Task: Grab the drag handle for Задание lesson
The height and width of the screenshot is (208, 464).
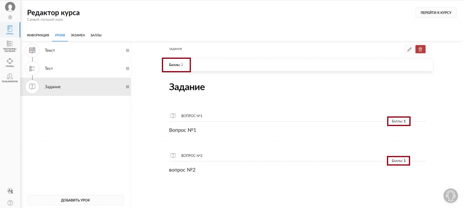Action: pyautogui.click(x=127, y=87)
